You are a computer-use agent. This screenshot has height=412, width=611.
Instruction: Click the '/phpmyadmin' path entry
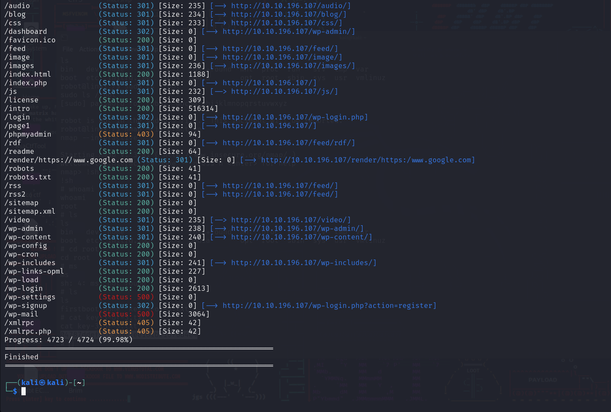[28, 134]
